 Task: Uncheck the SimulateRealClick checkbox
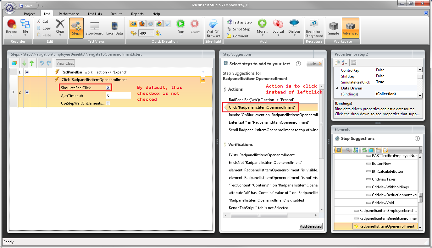(108, 88)
